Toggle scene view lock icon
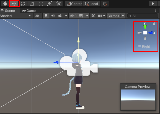 (x=154, y=24)
